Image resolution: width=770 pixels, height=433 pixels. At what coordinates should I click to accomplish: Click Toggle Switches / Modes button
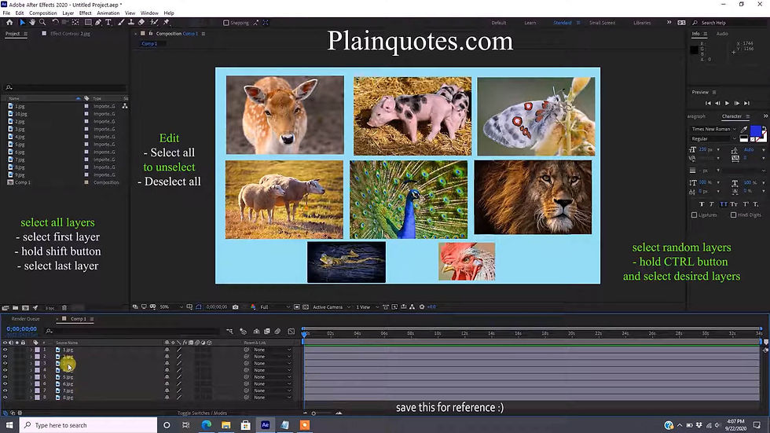tap(202, 413)
